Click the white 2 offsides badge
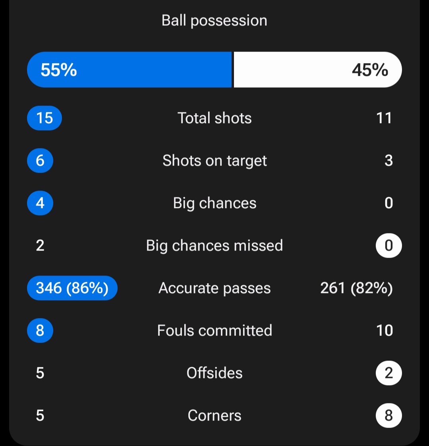 (x=388, y=373)
